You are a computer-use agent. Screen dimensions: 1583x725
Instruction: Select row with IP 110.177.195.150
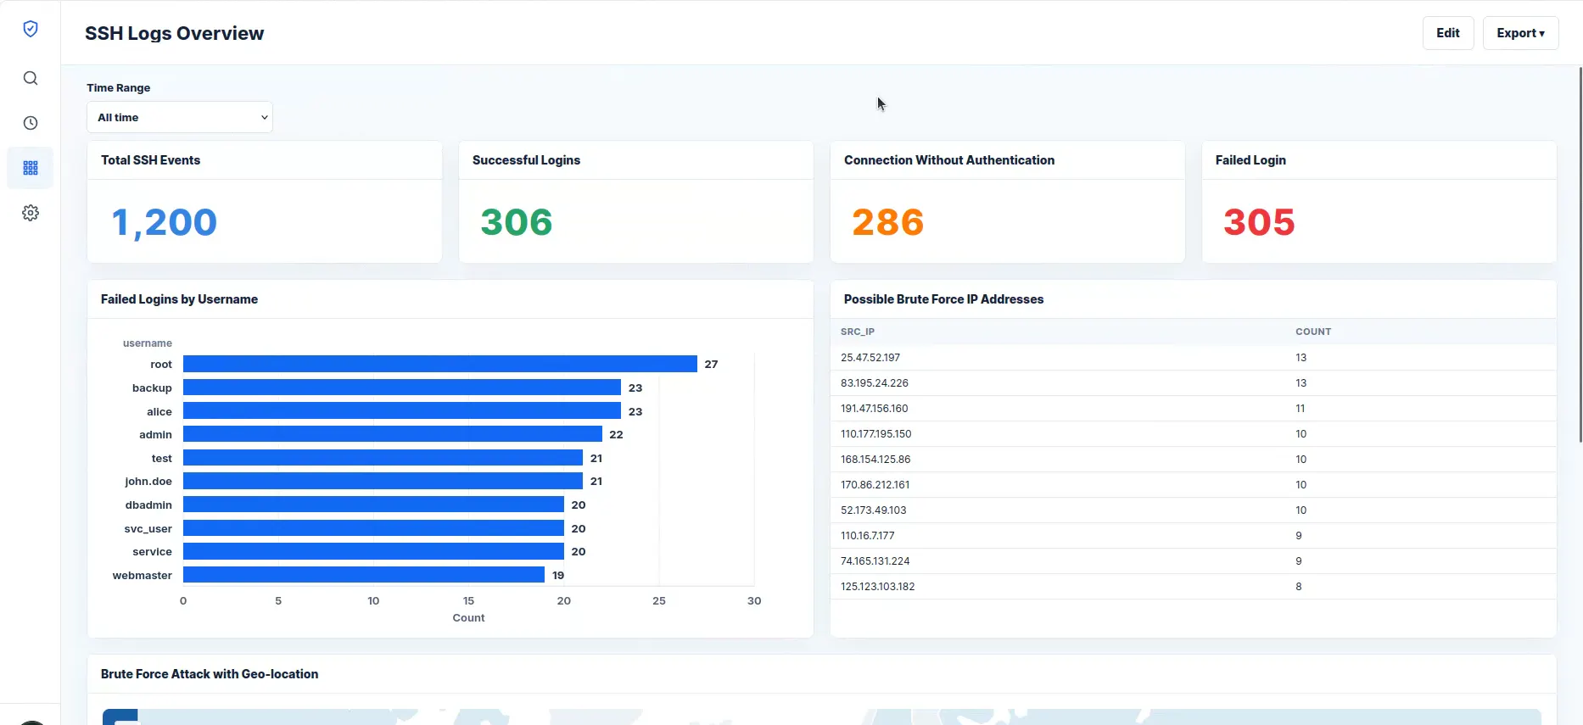tap(1194, 434)
